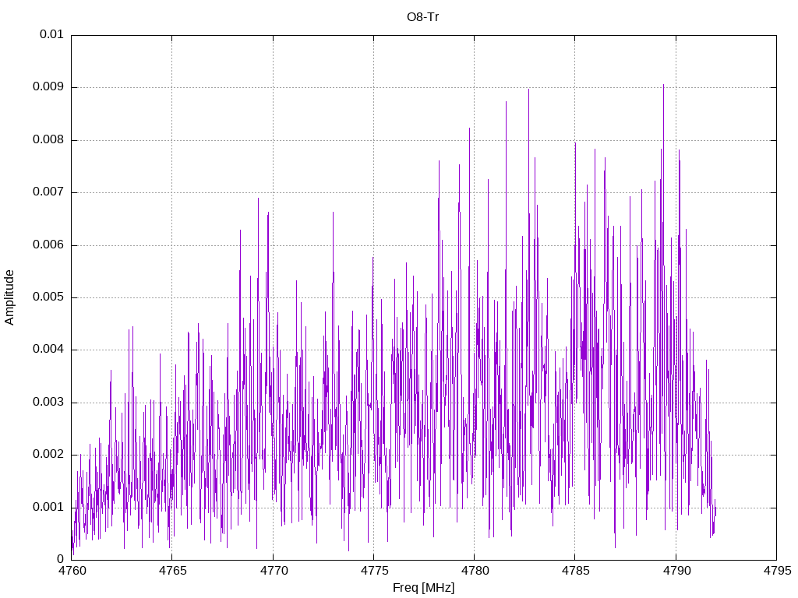Click the 'Amplitude' y-axis label
The image size is (798, 598).
[x=9, y=297]
